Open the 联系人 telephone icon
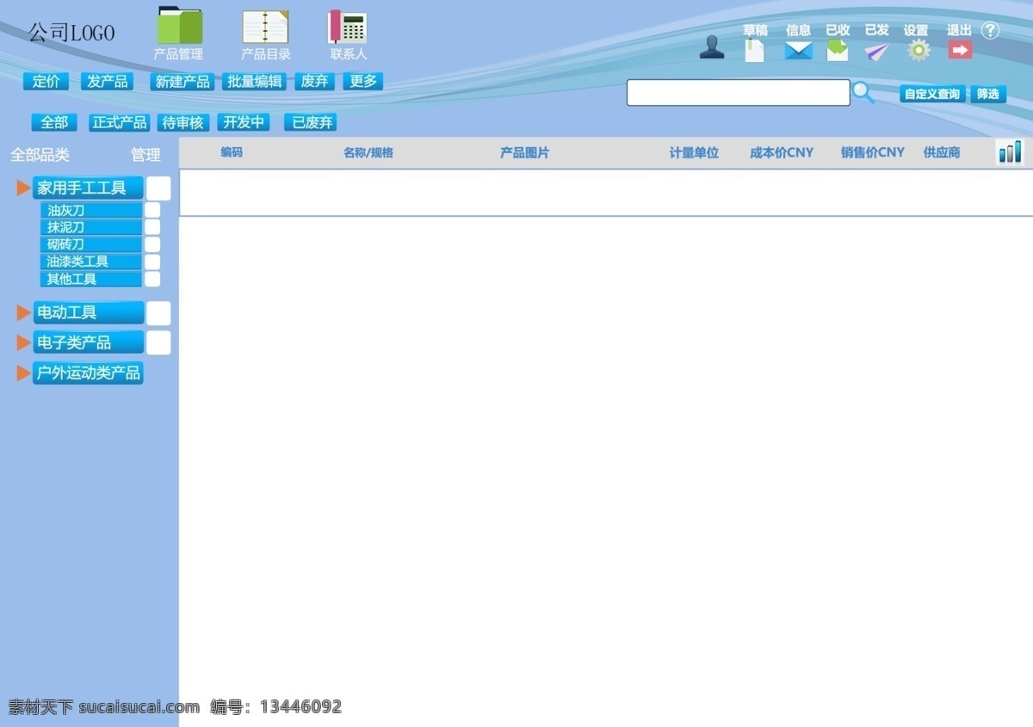The height and width of the screenshot is (727, 1033). click(x=348, y=27)
